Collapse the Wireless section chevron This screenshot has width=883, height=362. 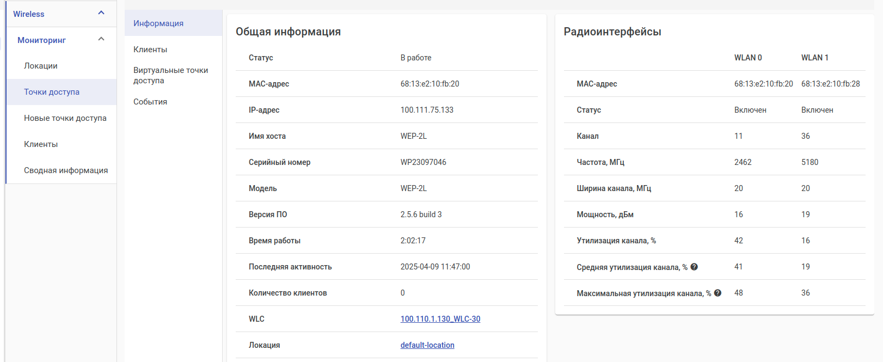(101, 13)
